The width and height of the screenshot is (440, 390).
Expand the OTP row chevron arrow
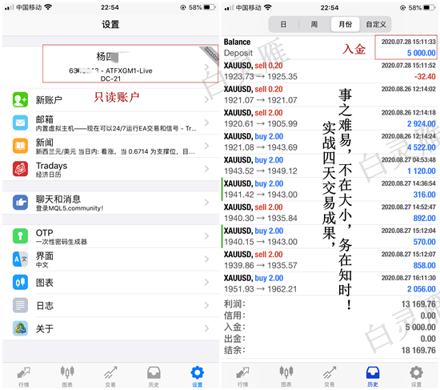[x=207, y=235]
